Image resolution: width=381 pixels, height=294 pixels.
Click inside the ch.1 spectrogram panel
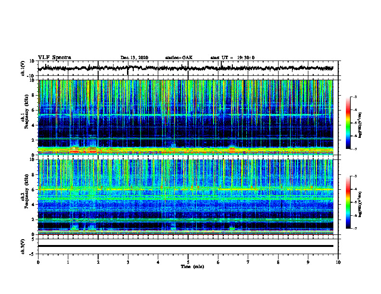185,117
